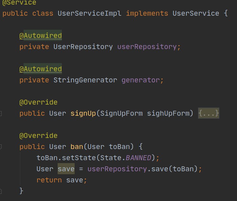
Task: Click the @Service annotation
Action: click(x=19, y=3)
